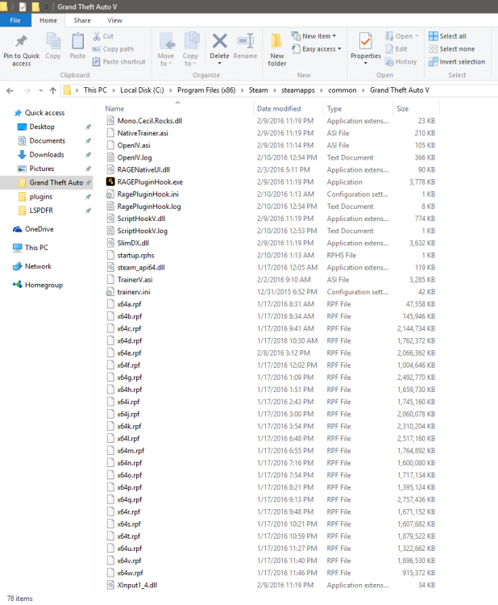Click Steam in the address breadcrumb
498x605 pixels.
(258, 90)
